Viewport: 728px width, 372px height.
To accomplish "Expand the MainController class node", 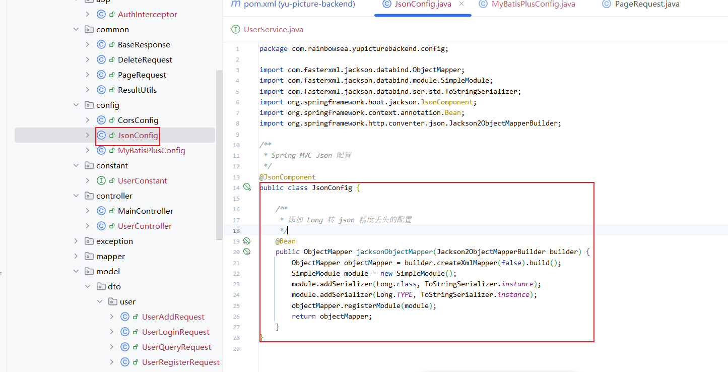I will pos(88,211).
